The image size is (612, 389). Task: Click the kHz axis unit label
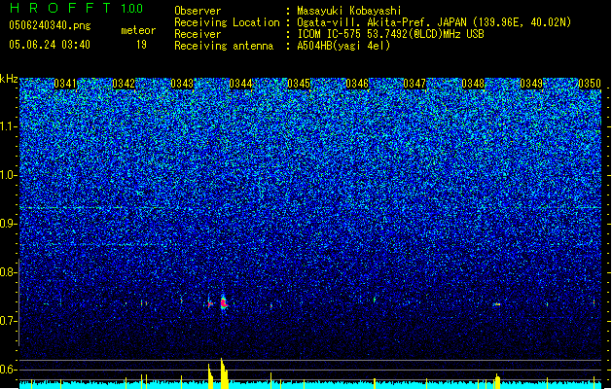[9, 79]
